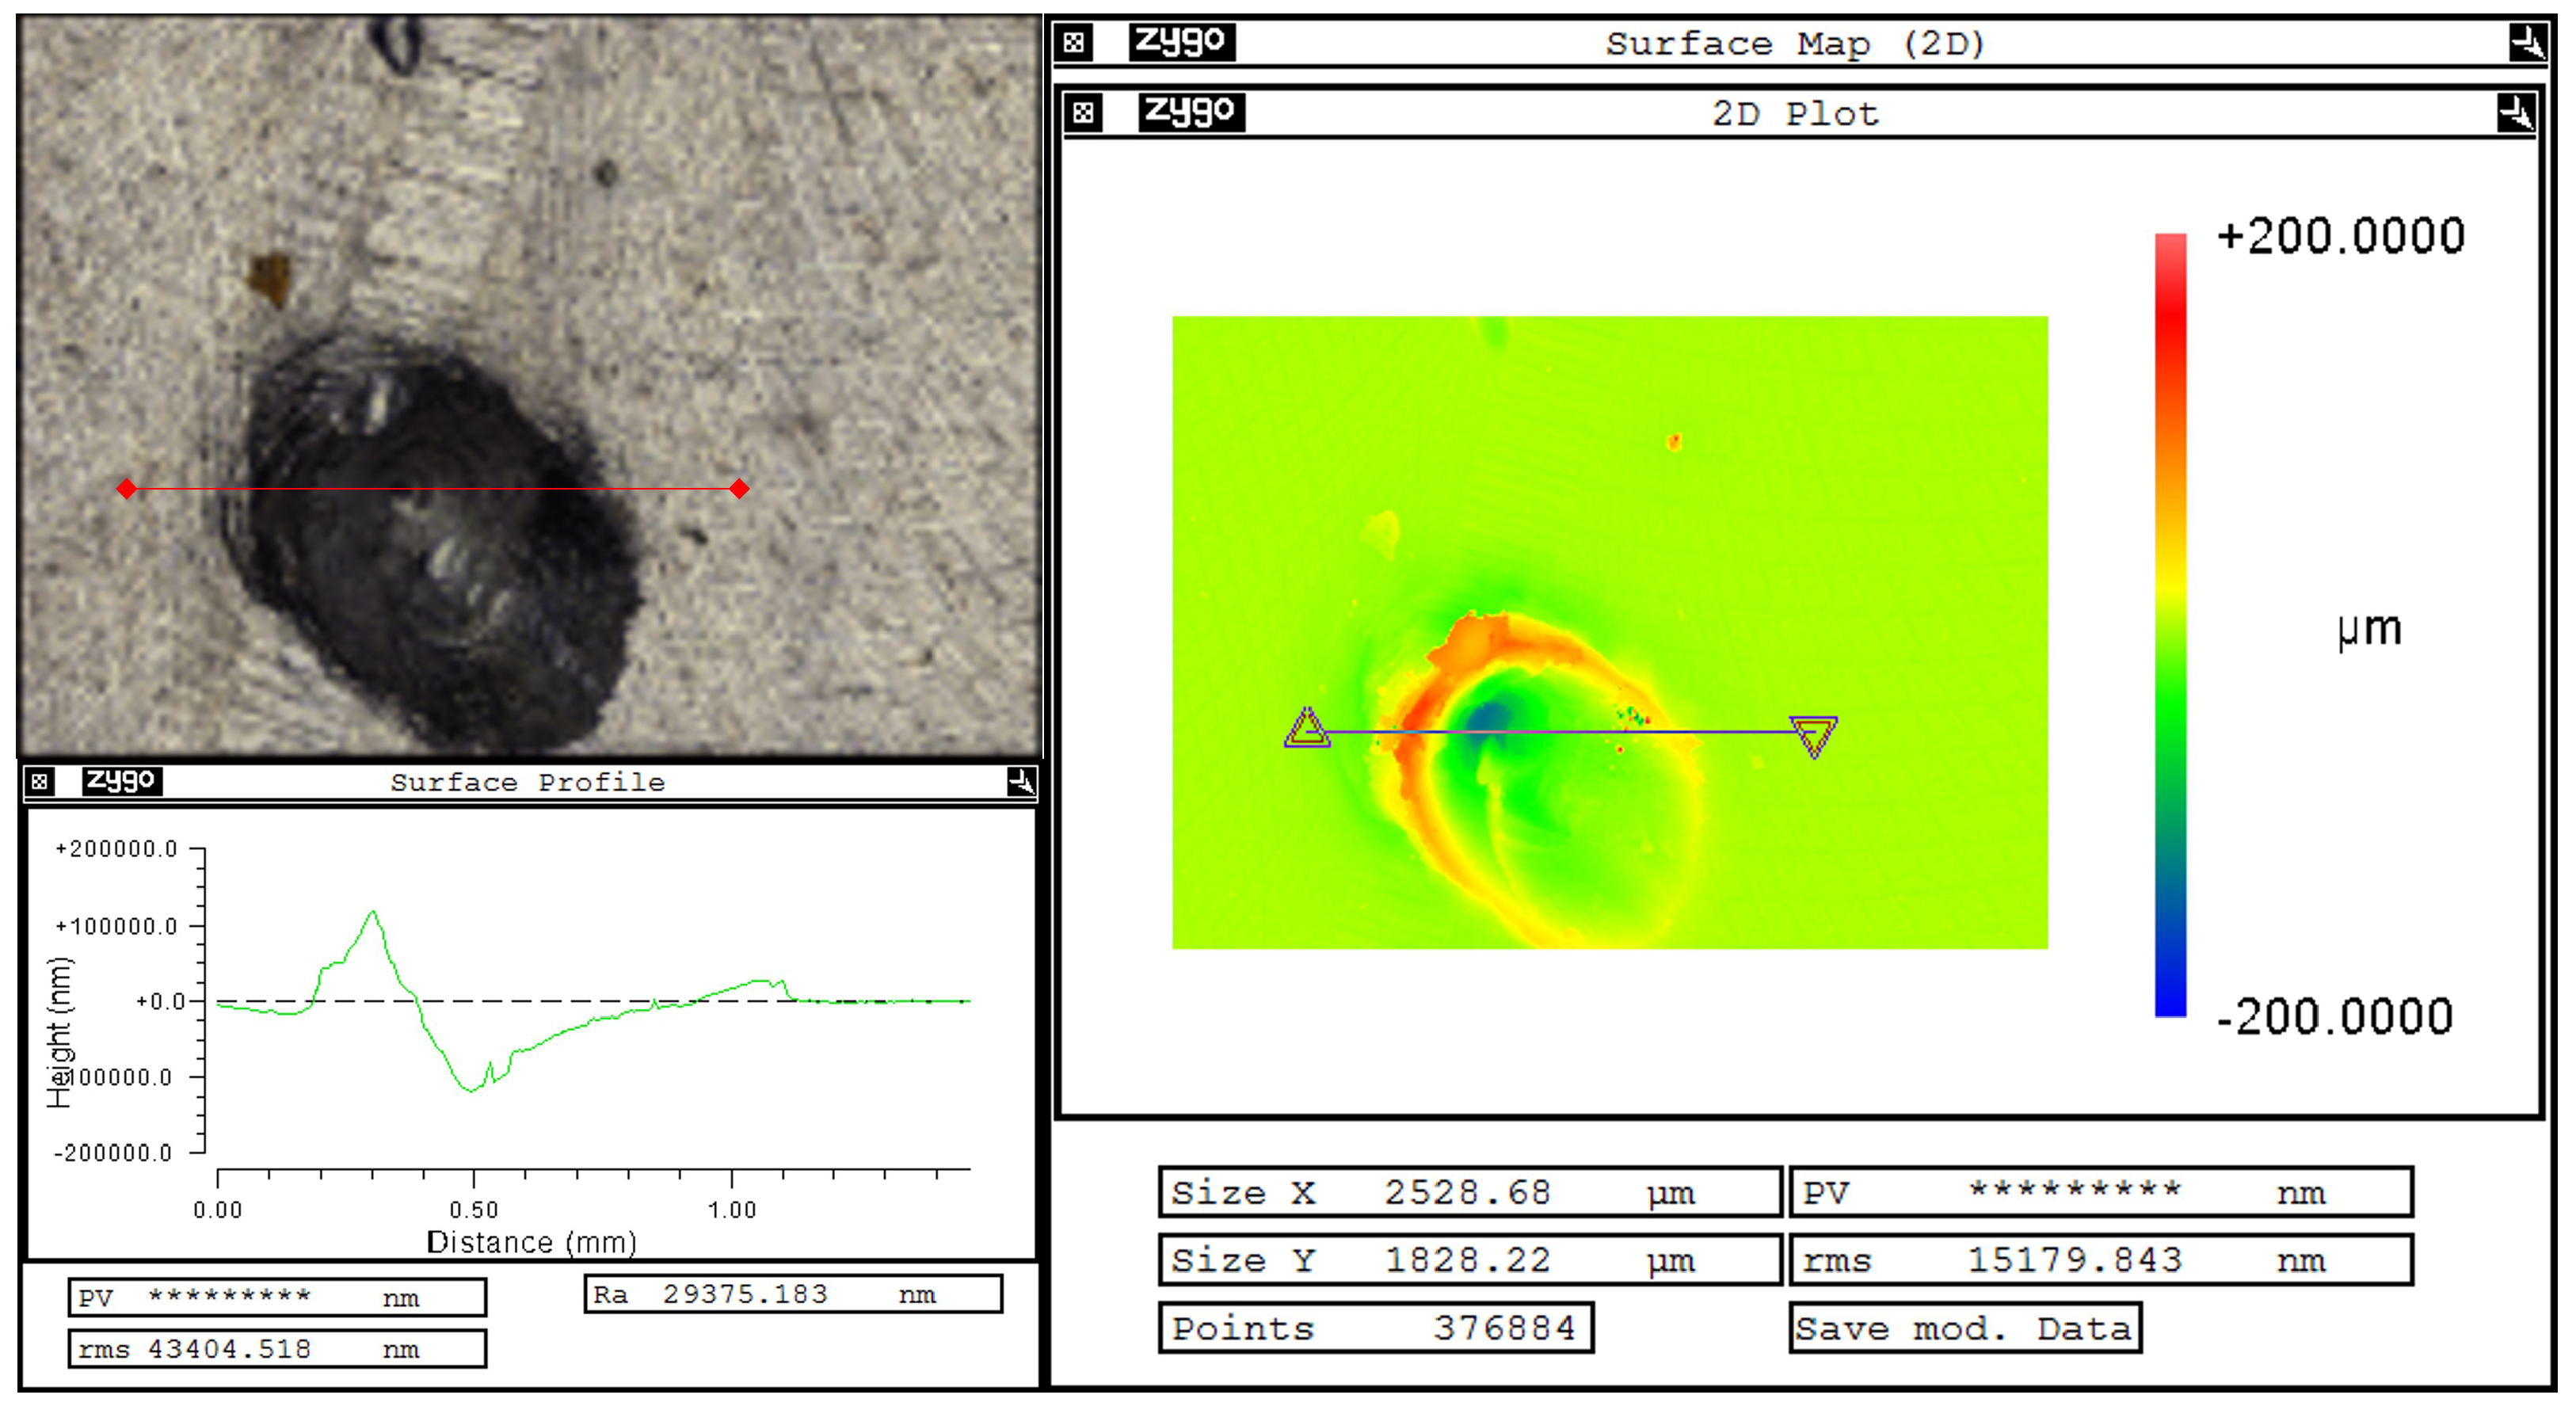Click the Surface Map window menu box icon
This screenshot has width=2576, height=1410.
click(x=1073, y=43)
